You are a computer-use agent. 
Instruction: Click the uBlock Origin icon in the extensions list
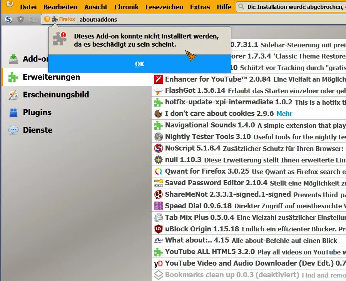[x=159, y=229]
